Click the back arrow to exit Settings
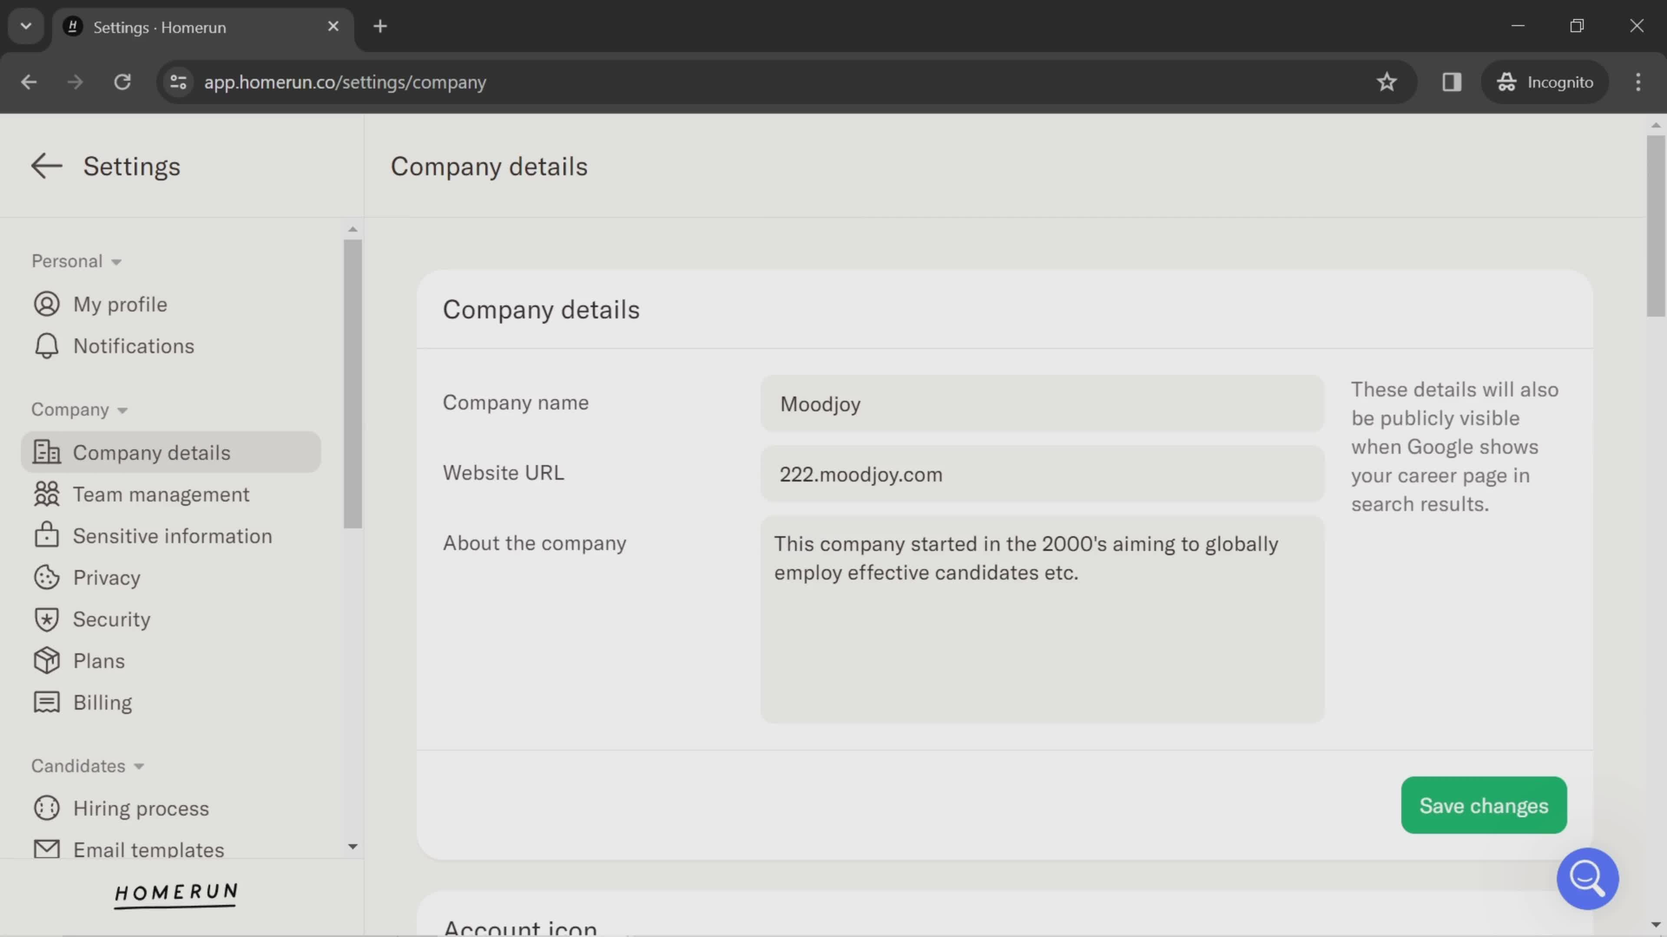Screen dimensions: 1667x937 (46, 165)
